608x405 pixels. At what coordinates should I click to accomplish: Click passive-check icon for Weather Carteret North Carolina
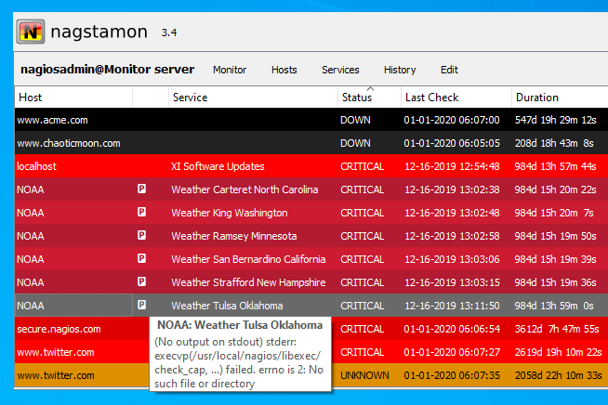point(142,189)
